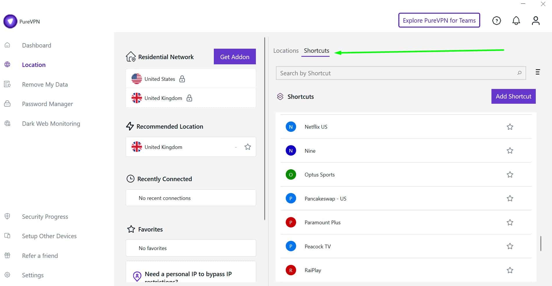
Task: Open Setup Other Devices in the sidebar
Action: (49, 236)
